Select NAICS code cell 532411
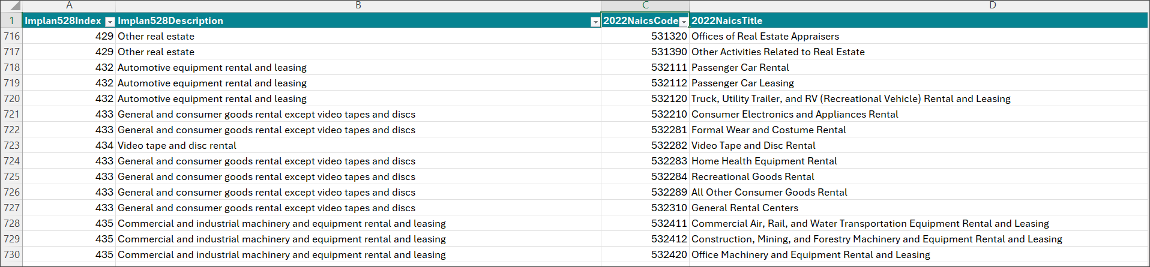 645,223
